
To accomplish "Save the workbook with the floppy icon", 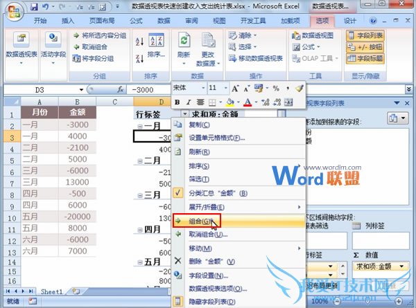I will click(x=34, y=7).
